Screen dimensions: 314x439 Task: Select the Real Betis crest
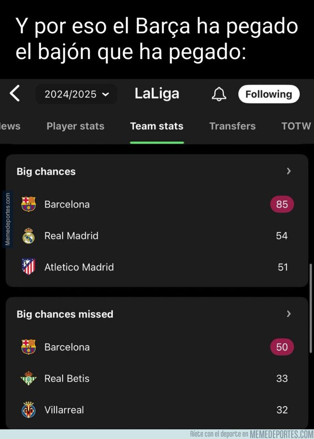29,378
